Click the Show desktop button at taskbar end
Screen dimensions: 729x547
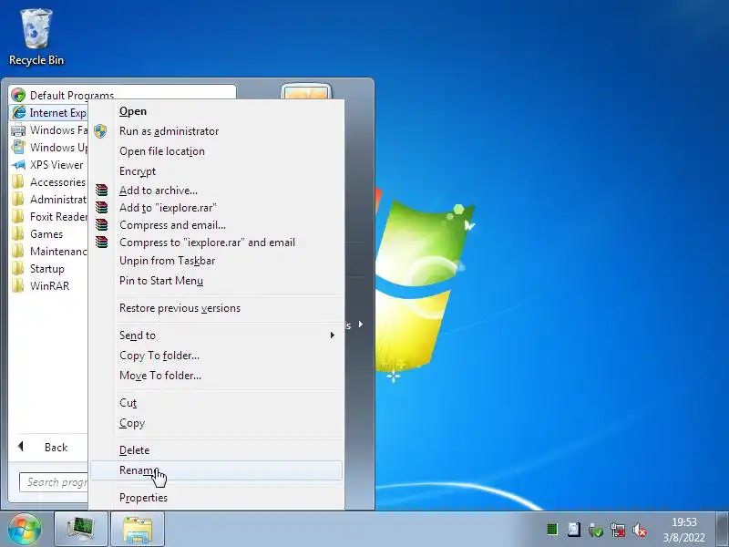coord(722,529)
